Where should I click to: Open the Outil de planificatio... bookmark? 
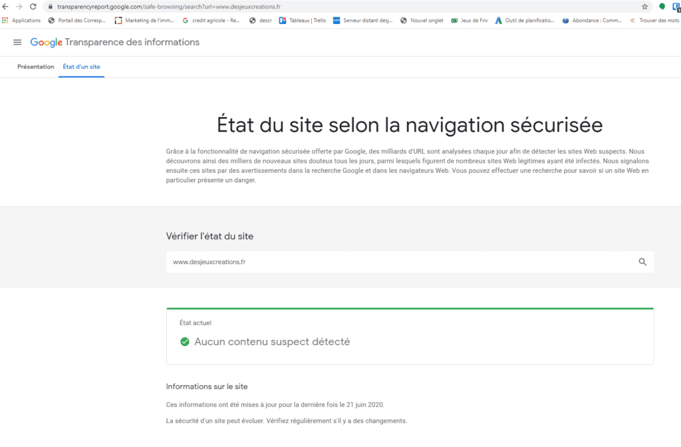click(x=525, y=21)
